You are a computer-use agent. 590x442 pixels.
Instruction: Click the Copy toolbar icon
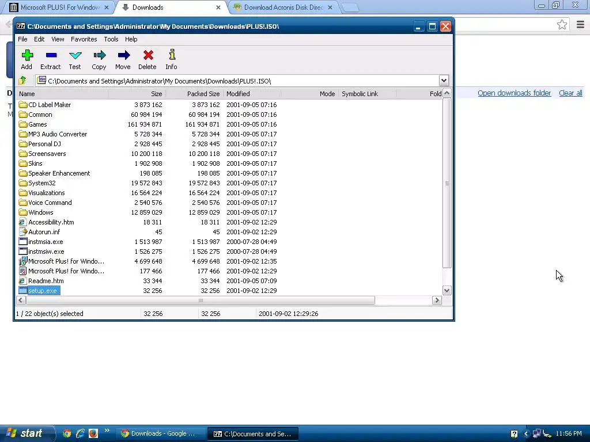[99, 56]
